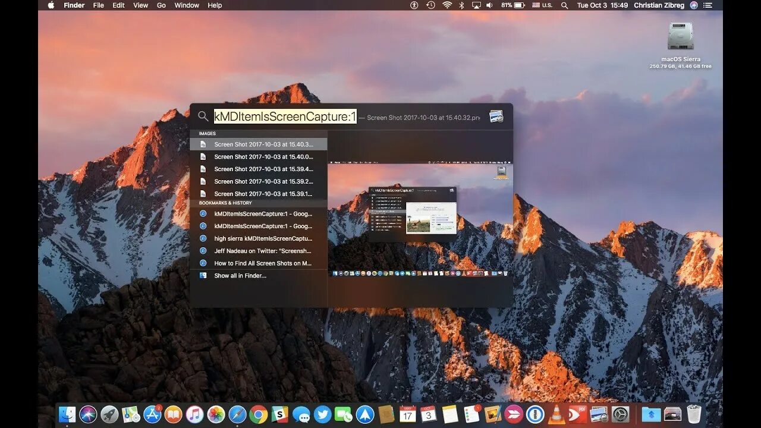Open App Store in the Dock
The width and height of the screenshot is (761, 428).
(152, 414)
